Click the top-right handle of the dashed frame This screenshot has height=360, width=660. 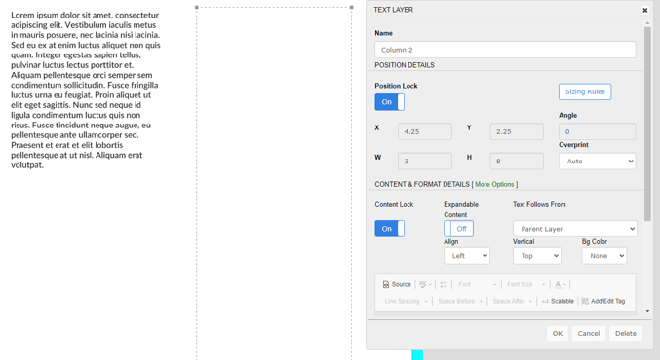(352, 7)
